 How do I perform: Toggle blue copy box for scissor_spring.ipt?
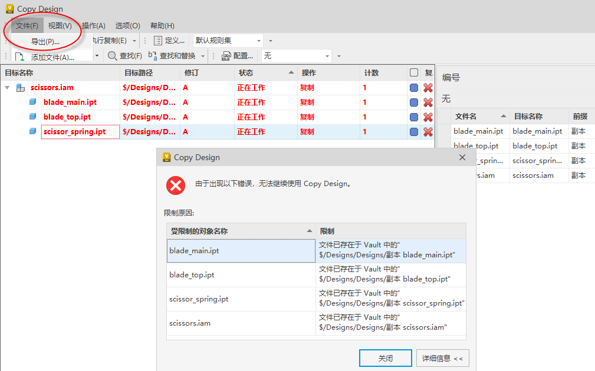pos(414,132)
